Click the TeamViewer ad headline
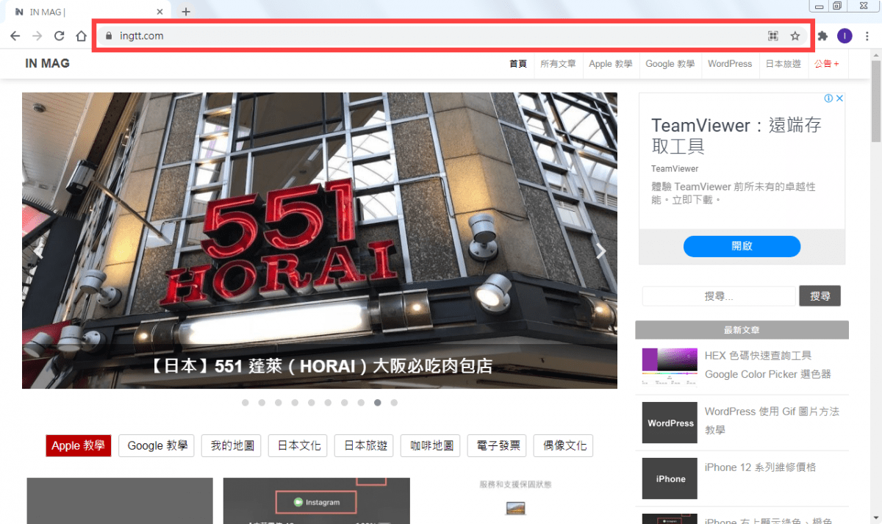 click(x=736, y=135)
